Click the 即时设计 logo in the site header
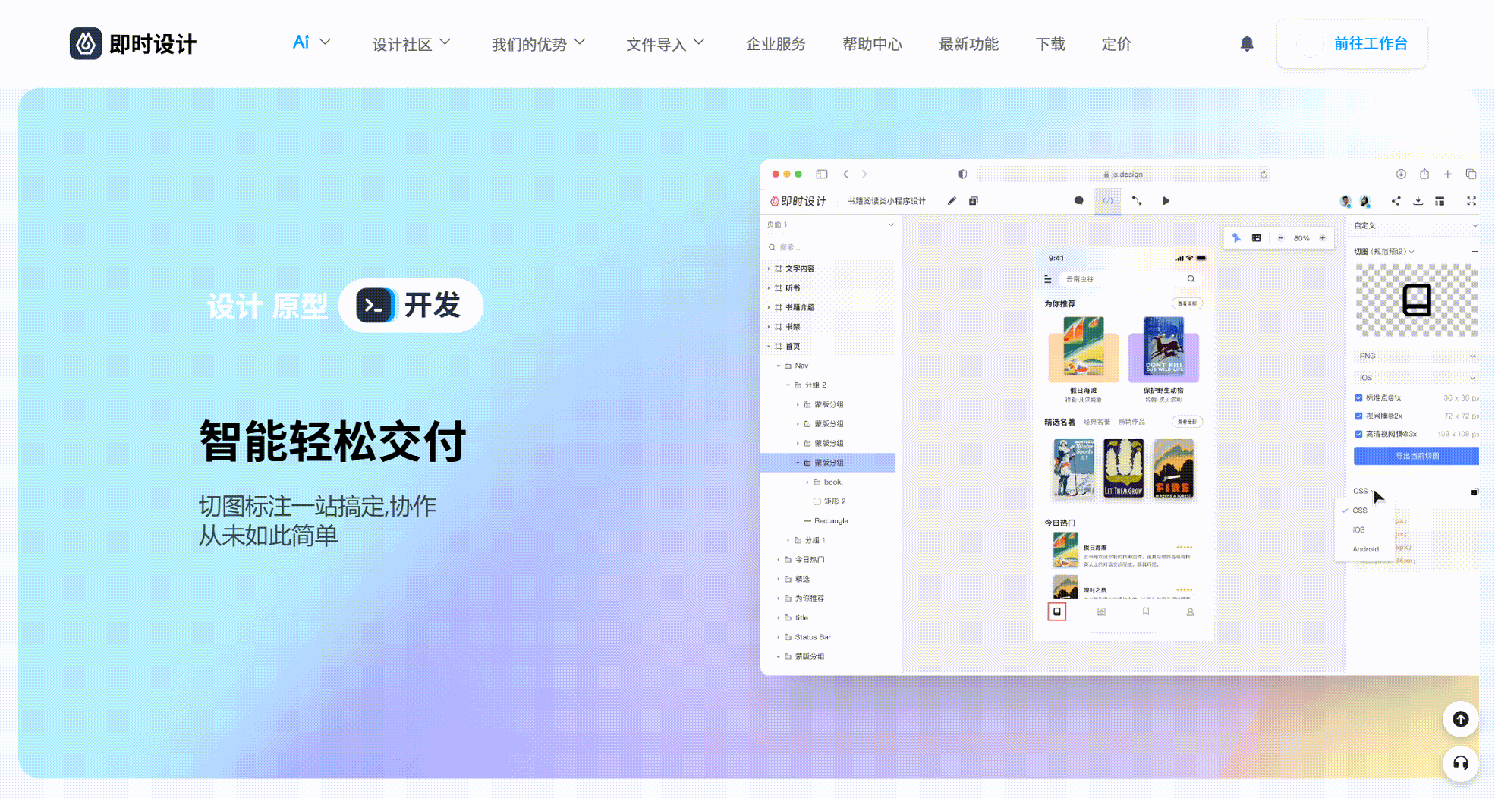This screenshot has height=798, width=1495. pyautogui.click(x=133, y=44)
